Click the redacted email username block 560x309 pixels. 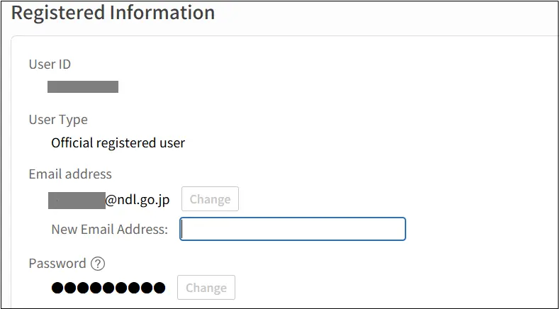click(77, 201)
